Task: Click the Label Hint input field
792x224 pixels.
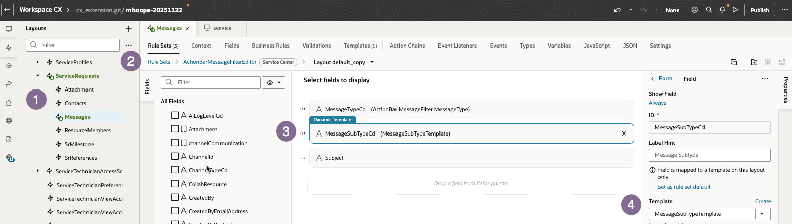Action: point(709,155)
